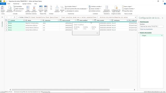Open the Editor avanzado
This screenshot has height=93, width=166.
[x=19, y=9]
